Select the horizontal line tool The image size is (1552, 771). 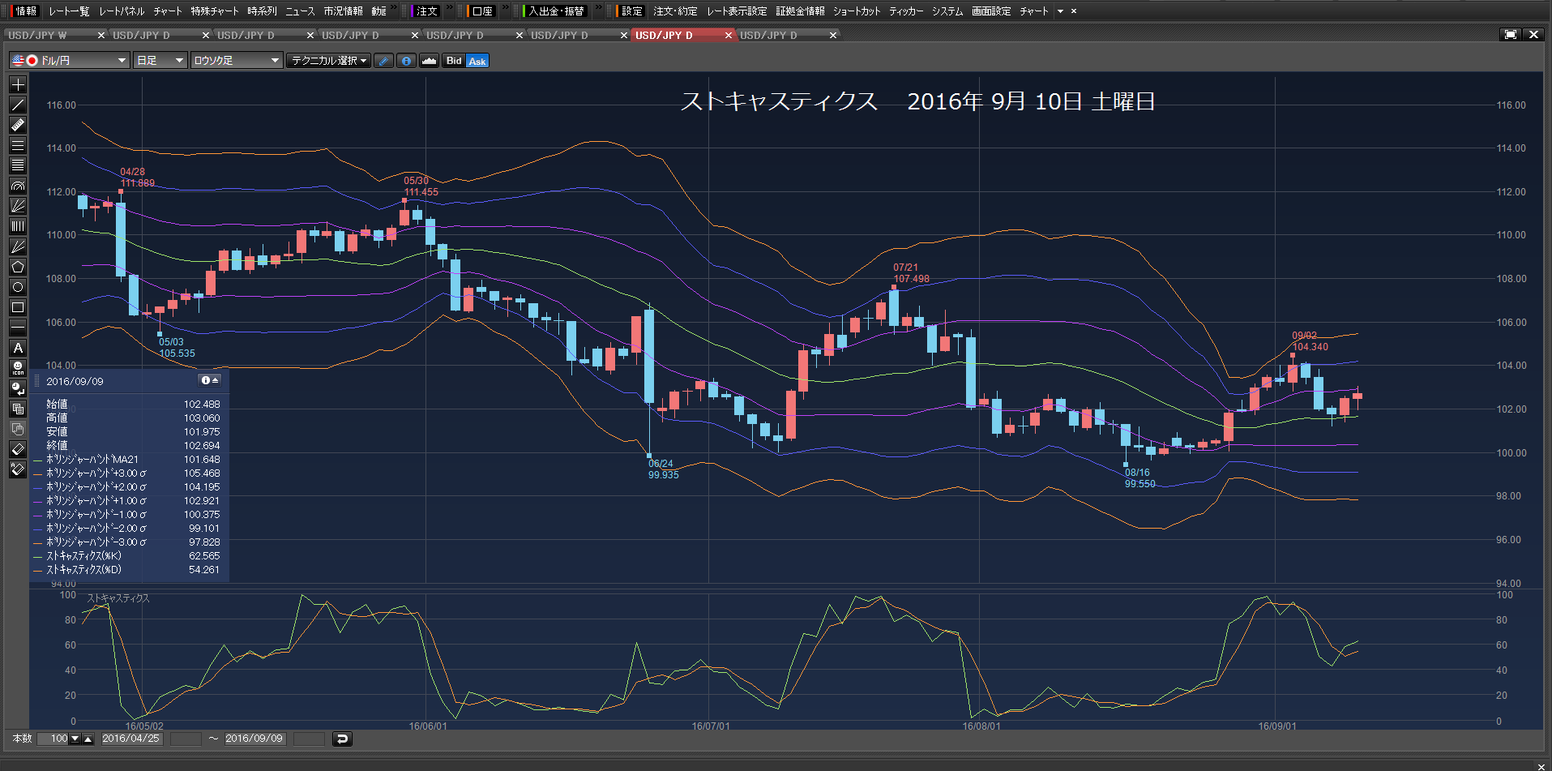[x=18, y=328]
